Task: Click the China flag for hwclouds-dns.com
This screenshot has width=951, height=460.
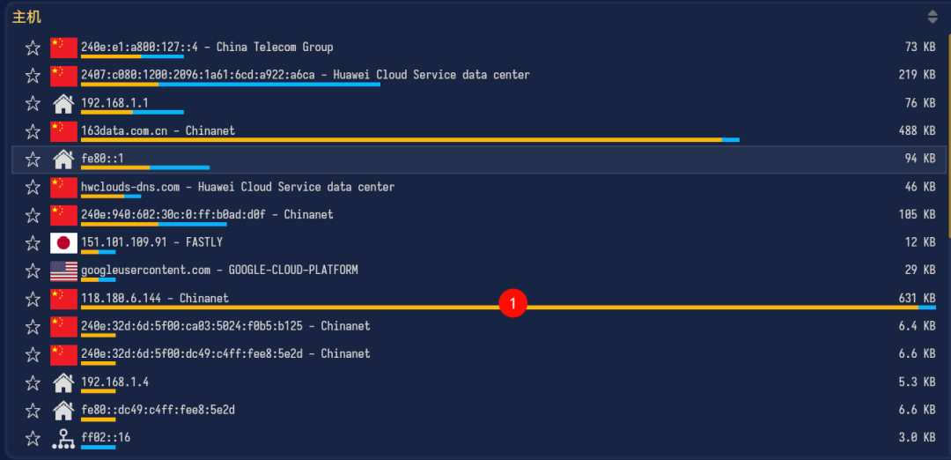Action: (x=63, y=188)
